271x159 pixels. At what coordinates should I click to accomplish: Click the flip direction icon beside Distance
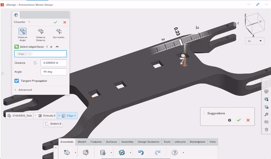35,63
